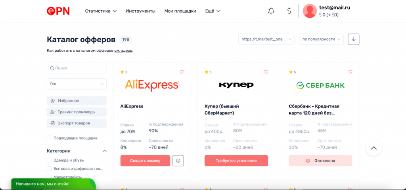This screenshot has height=190, width=406.
Task: Favorite the Сбербанк offer heart icon
Action: pos(350,72)
